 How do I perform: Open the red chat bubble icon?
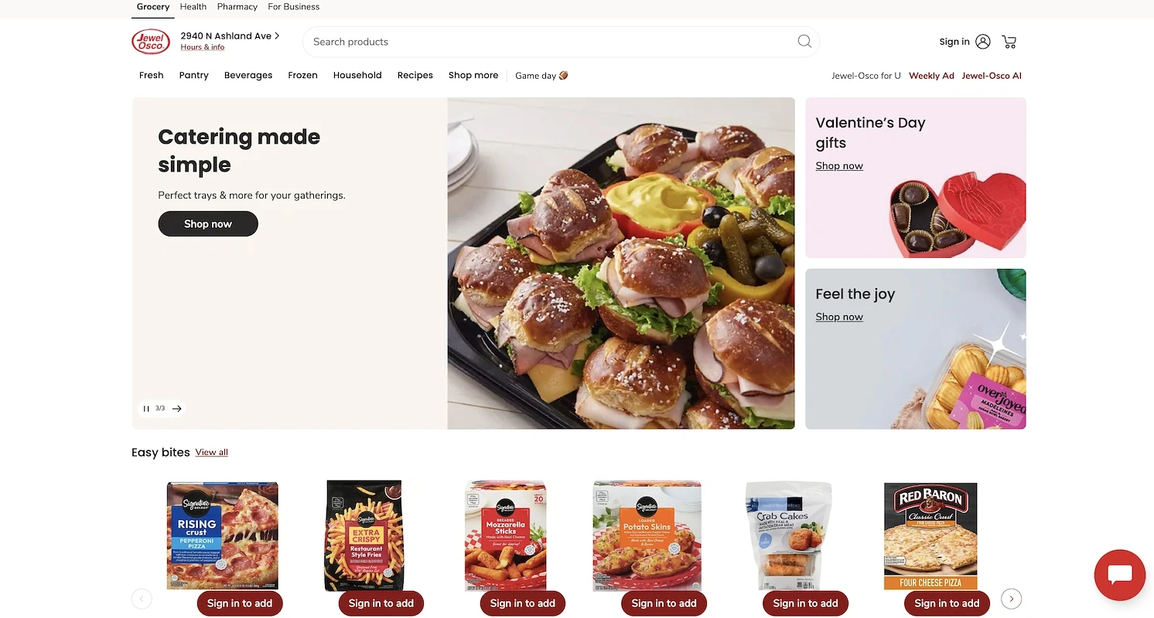coord(1120,575)
